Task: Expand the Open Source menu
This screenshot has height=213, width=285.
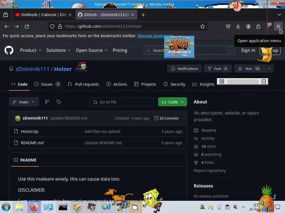Action: [x=92, y=50]
